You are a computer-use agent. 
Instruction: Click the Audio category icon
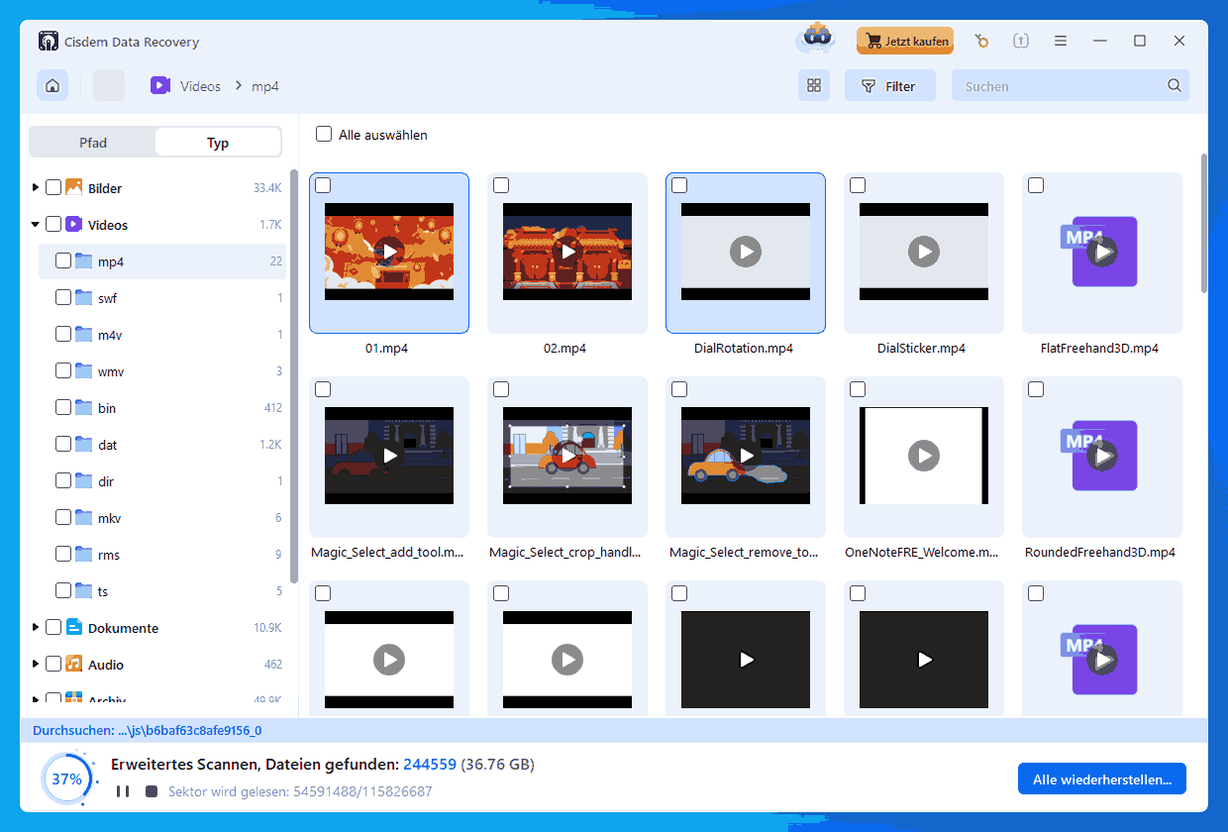74,664
